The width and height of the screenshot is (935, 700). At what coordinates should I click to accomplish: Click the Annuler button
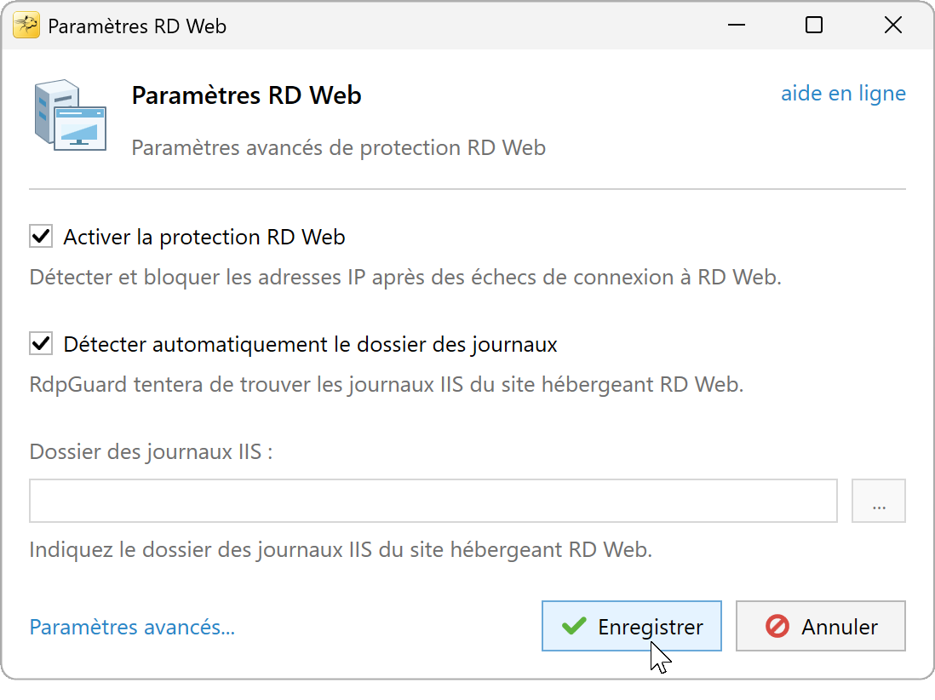(x=821, y=626)
